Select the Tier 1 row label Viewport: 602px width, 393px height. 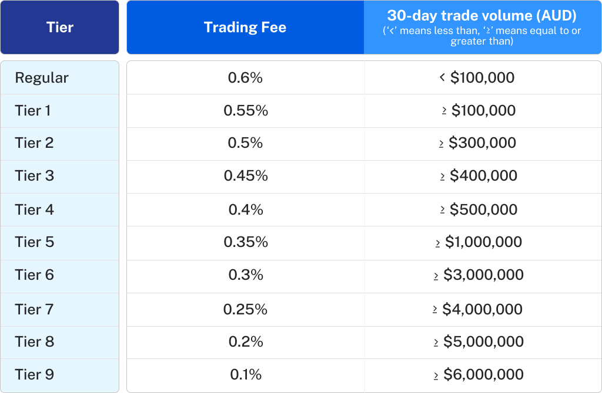(33, 110)
